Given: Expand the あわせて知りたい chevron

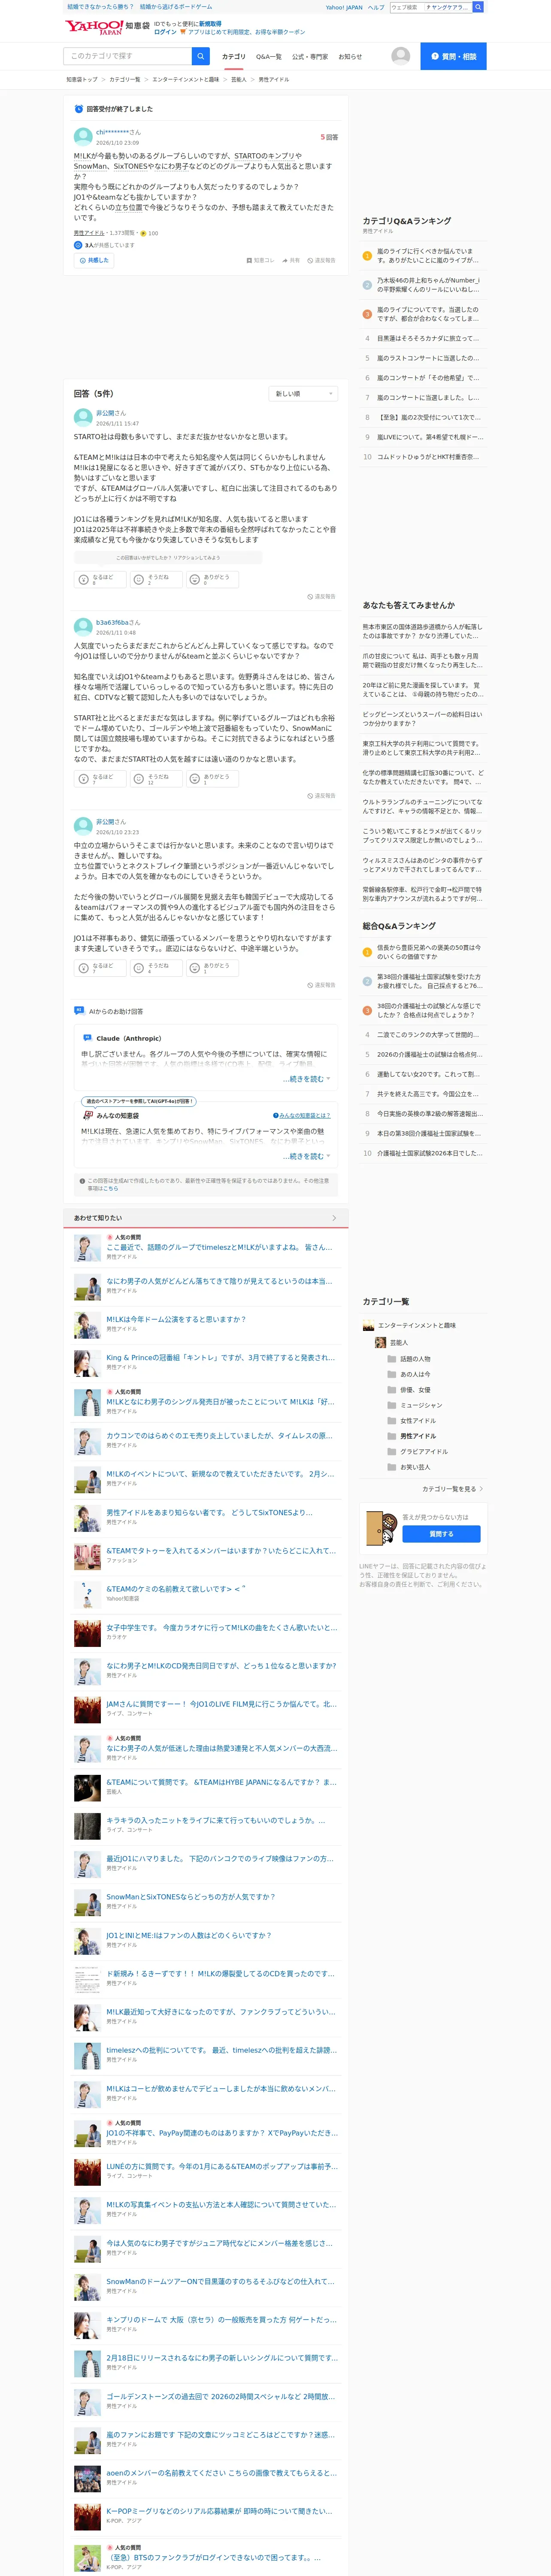Looking at the screenshot, I should pyautogui.click(x=334, y=1218).
